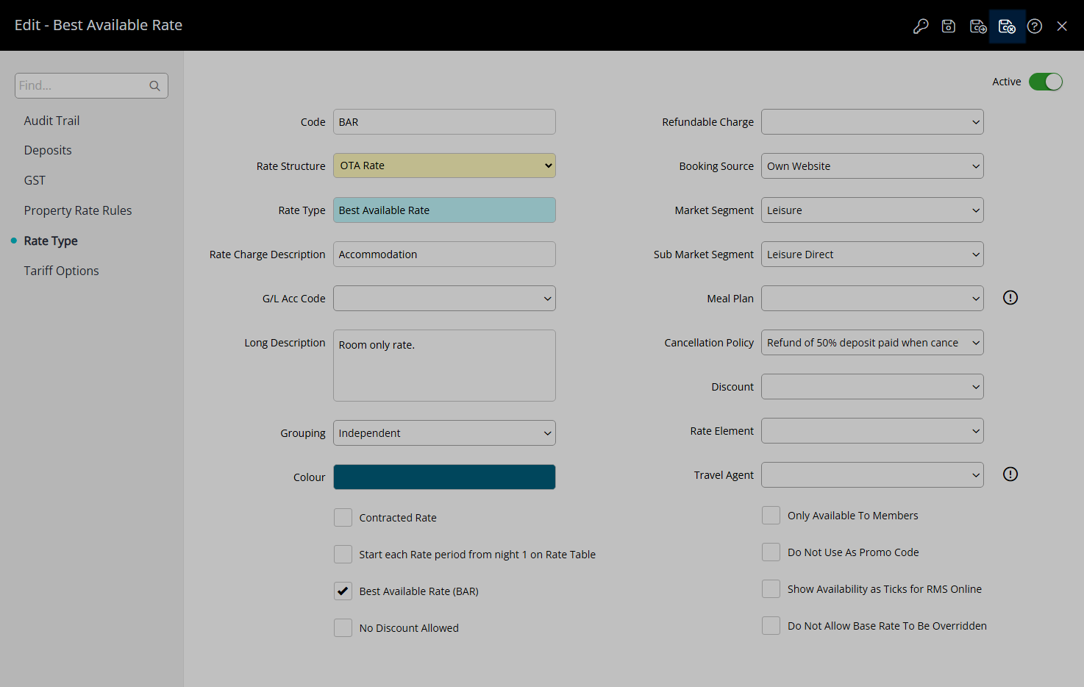Click the highlighted Save and exit icon
This screenshot has height=687, width=1084.
click(1007, 26)
